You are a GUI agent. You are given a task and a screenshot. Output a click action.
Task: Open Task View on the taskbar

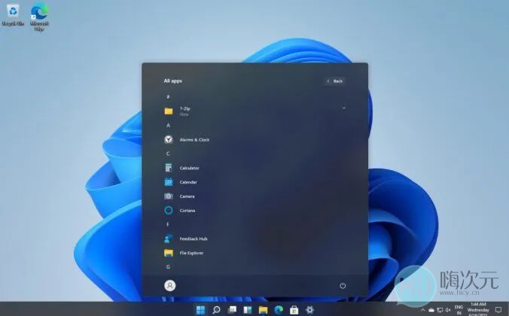[x=232, y=310]
